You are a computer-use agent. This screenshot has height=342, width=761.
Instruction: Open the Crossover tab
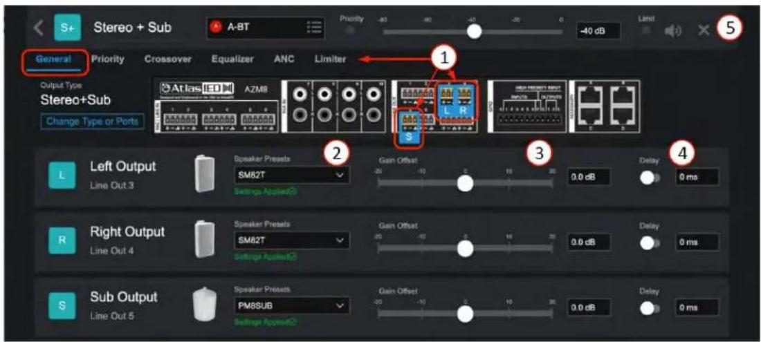pos(168,59)
